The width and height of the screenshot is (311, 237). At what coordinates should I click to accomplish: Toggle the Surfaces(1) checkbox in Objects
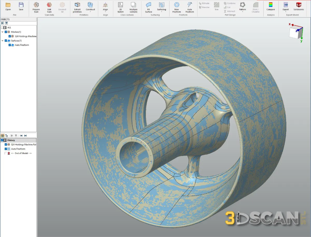pyautogui.click(x=6, y=41)
